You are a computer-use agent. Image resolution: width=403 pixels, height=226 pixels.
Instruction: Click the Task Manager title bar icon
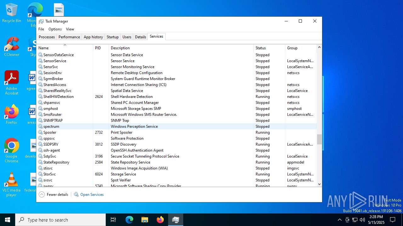pyautogui.click(x=41, y=21)
